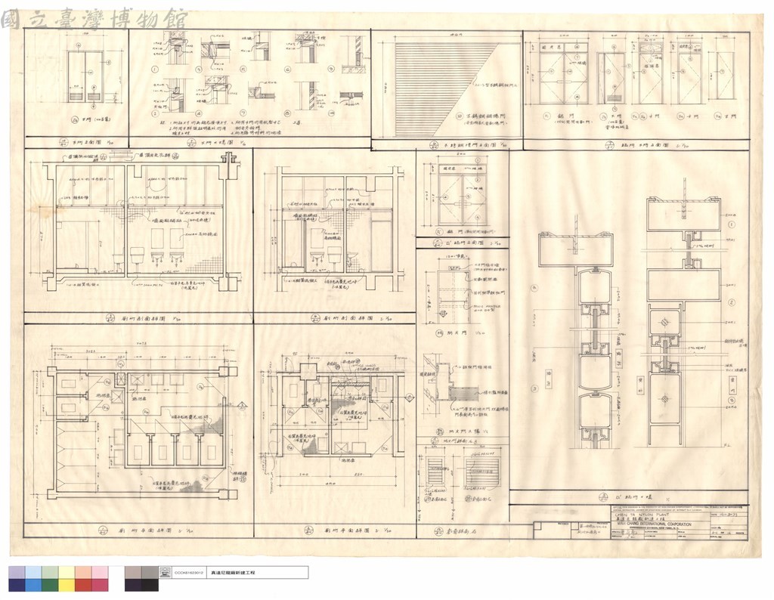This screenshot has width=774, height=600.
Task: Click the museum logo icon beside catalog number
Action: 166,572
